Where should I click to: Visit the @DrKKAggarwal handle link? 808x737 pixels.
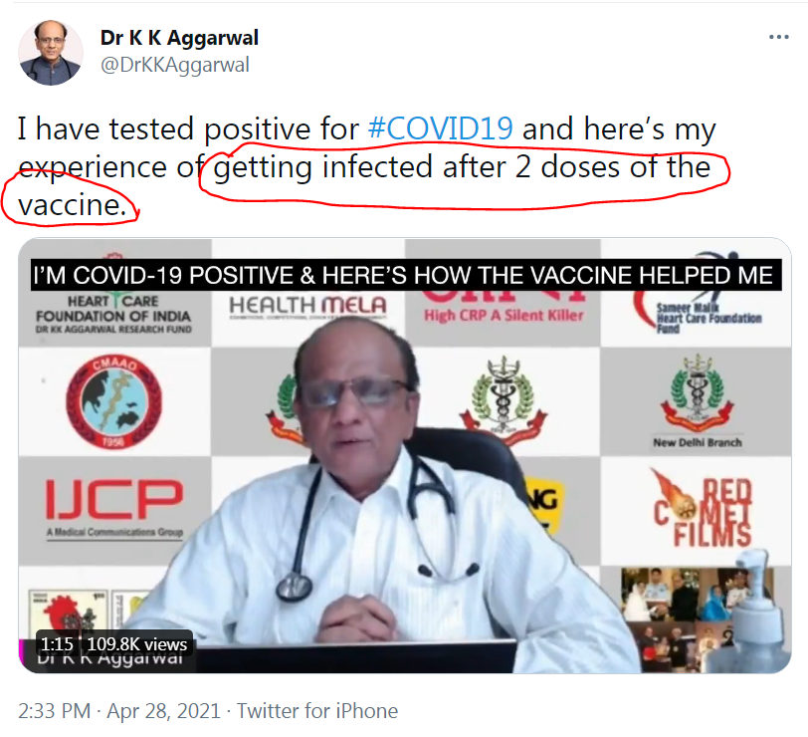pyautogui.click(x=175, y=65)
